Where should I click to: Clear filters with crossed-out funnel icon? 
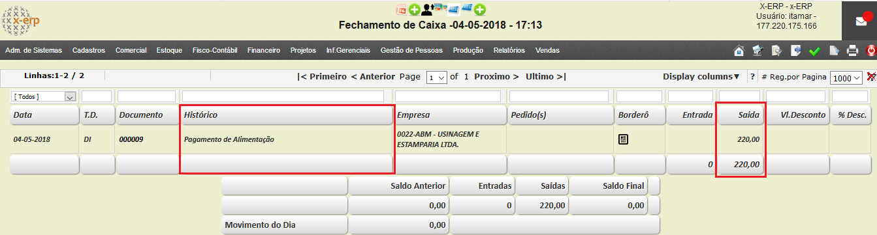click(x=871, y=77)
